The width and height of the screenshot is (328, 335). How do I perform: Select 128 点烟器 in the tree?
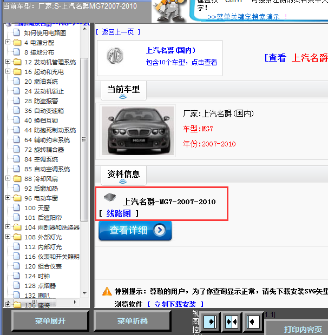coord(40,286)
